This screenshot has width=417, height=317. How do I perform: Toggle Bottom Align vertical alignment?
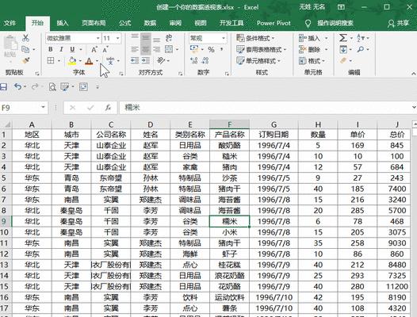click(157, 39)
